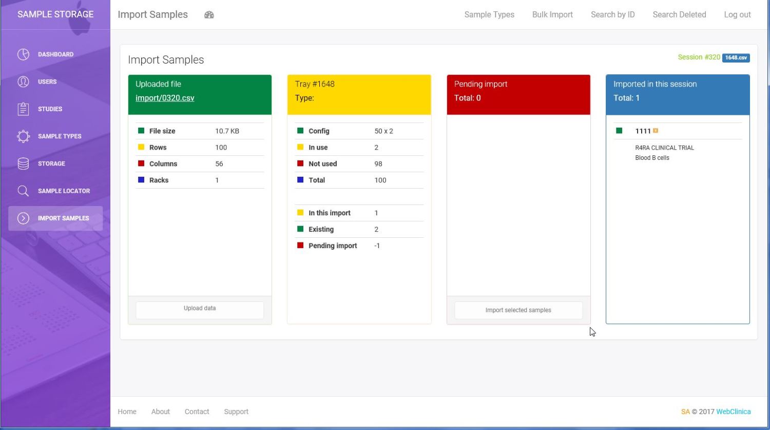
Task: Click the Users person icon in sidebar
Action: coord(23,81)
